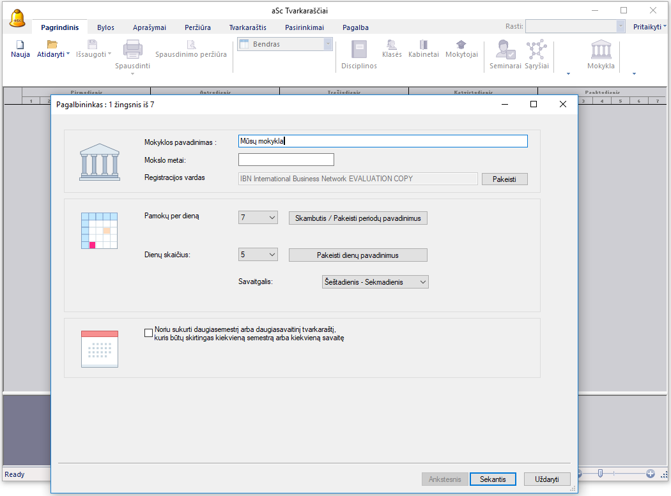Open the Aprašymai ribbon tab
Image resolution: width=671 pixels, height=496 pixels.
(x=150, y=27)
